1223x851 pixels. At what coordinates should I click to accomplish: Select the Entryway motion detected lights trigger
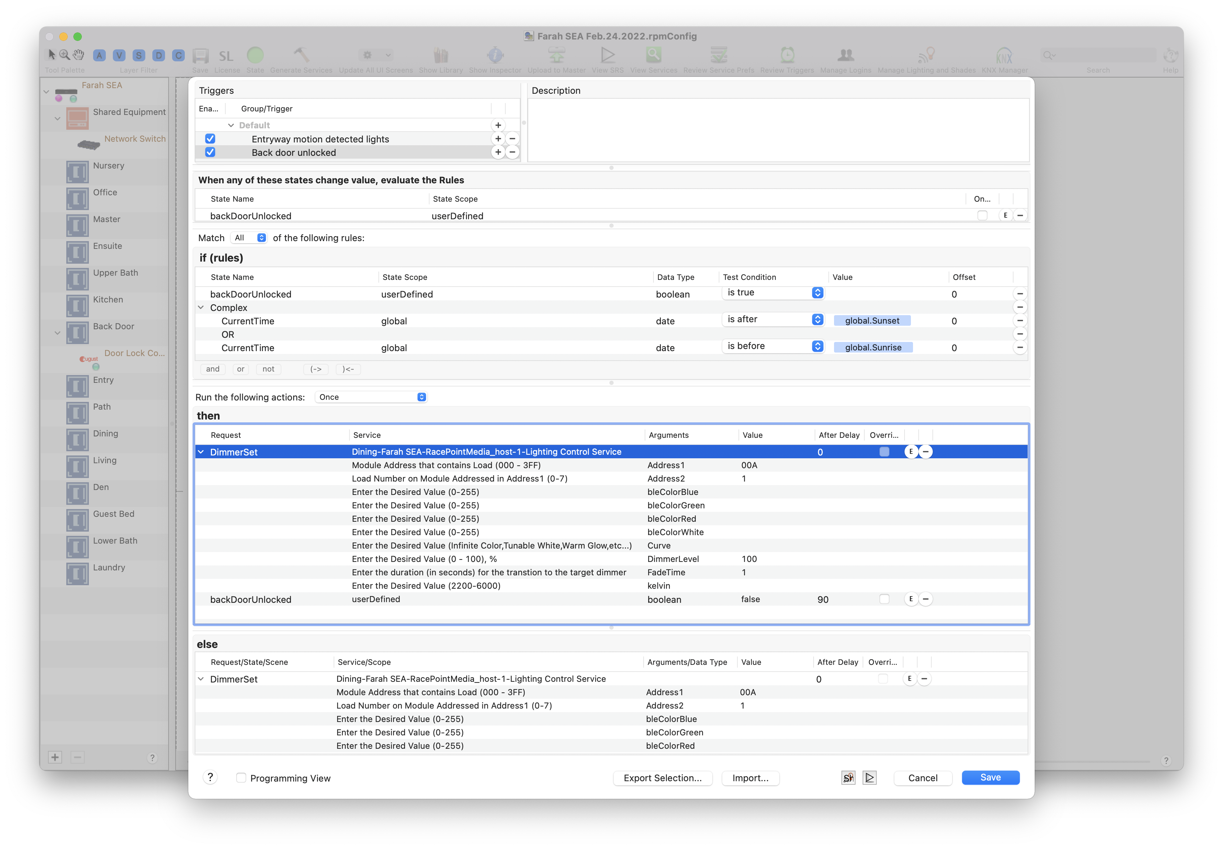point(320,139)
